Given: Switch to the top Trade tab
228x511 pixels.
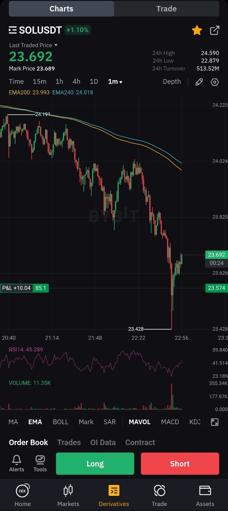Looking at the screenshot, I should (166, 9).
